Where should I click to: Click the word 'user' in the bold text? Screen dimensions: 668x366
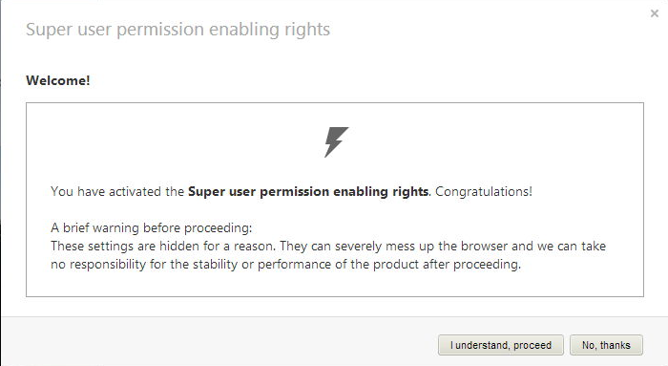[242, 191]
